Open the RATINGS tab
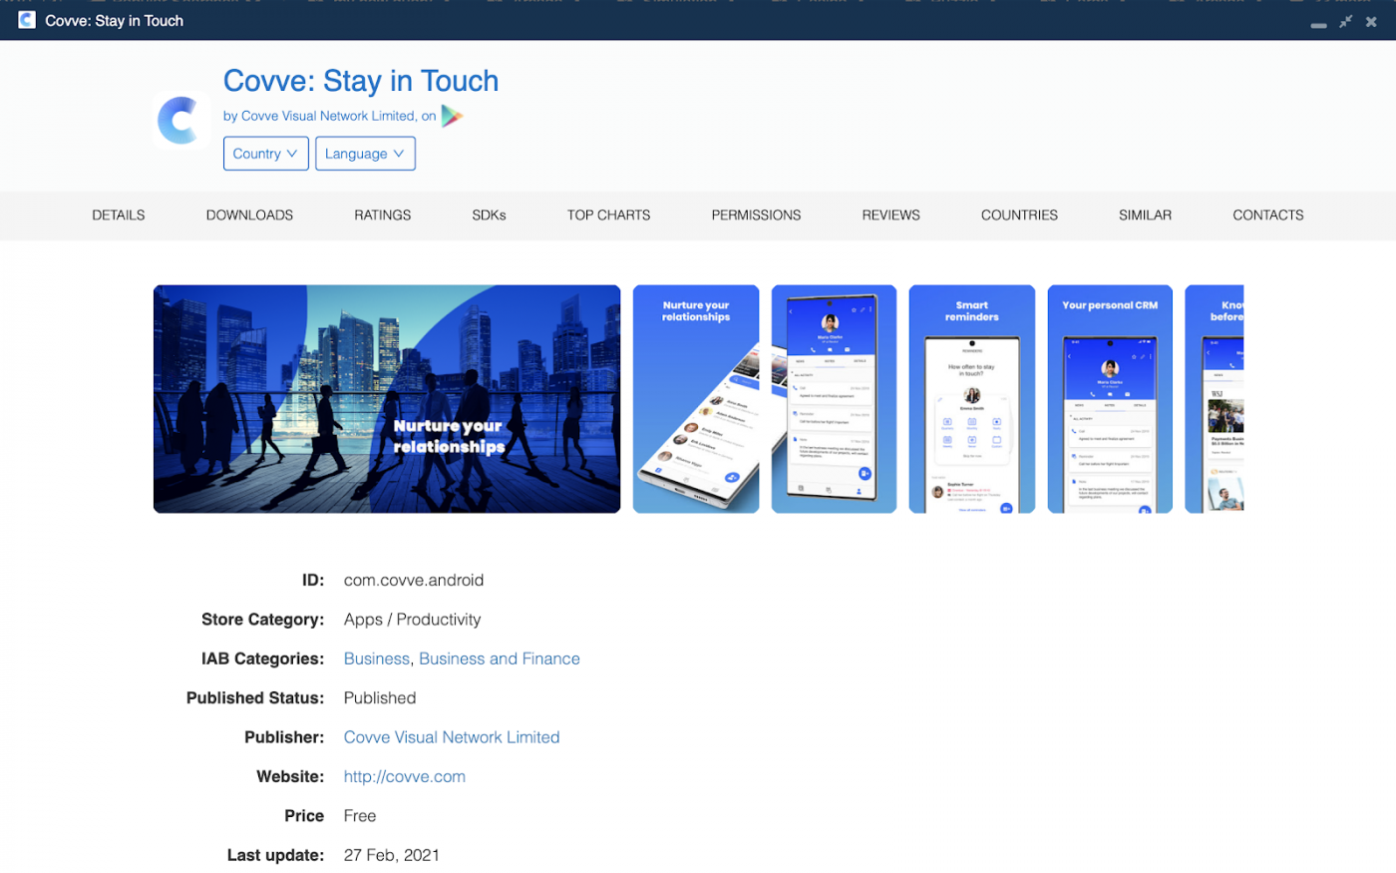The width and height of the screenshot is (1396, 873). tap(383, 215)
